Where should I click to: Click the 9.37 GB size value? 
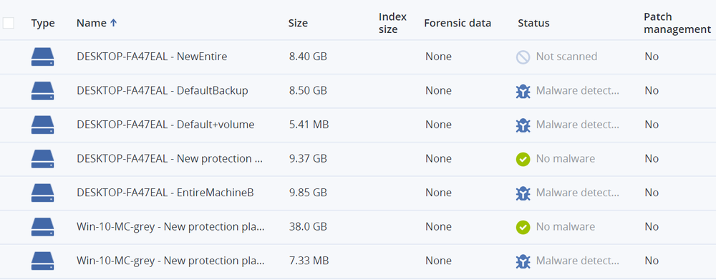[x=308, y=159]
